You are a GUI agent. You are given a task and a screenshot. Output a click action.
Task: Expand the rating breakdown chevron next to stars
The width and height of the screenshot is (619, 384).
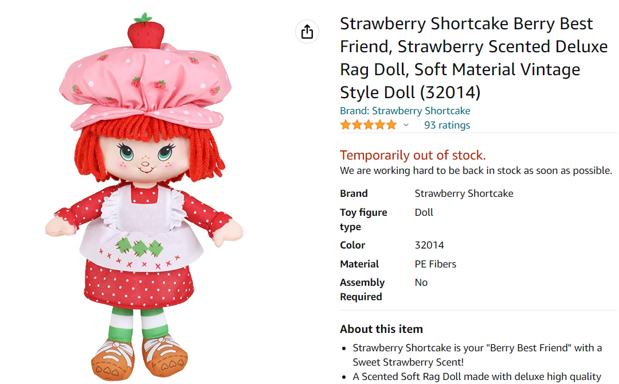pos(406,125)
